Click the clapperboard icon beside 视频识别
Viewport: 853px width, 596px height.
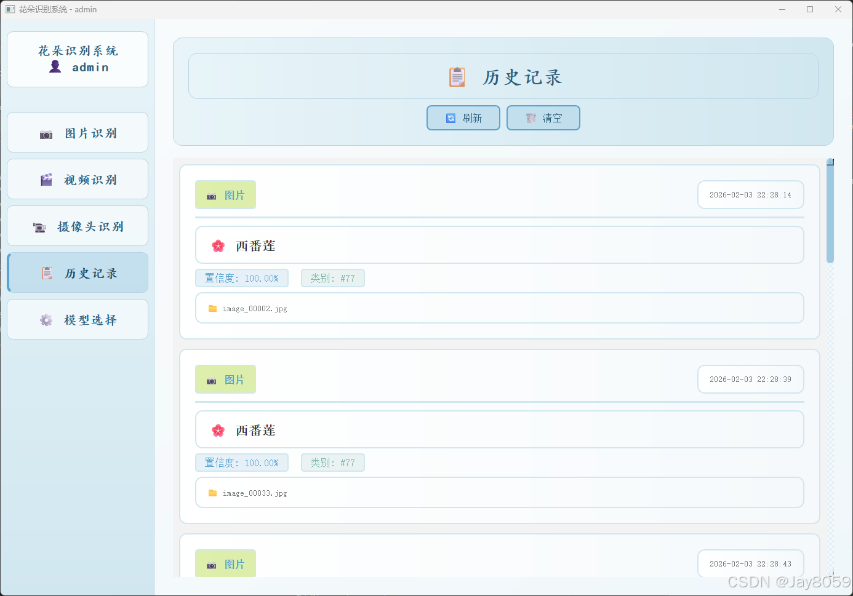click(x=46, y=180)
